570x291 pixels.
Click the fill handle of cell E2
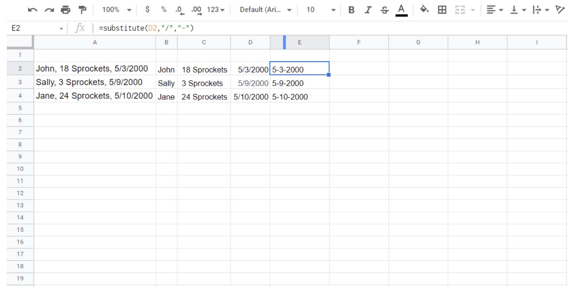point(329,75)
